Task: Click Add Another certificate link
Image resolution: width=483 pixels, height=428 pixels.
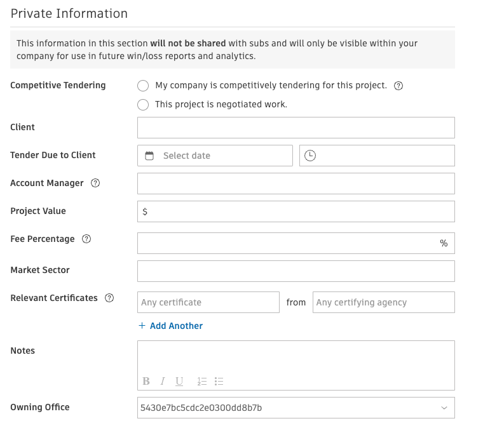Action: pos(171,326)
